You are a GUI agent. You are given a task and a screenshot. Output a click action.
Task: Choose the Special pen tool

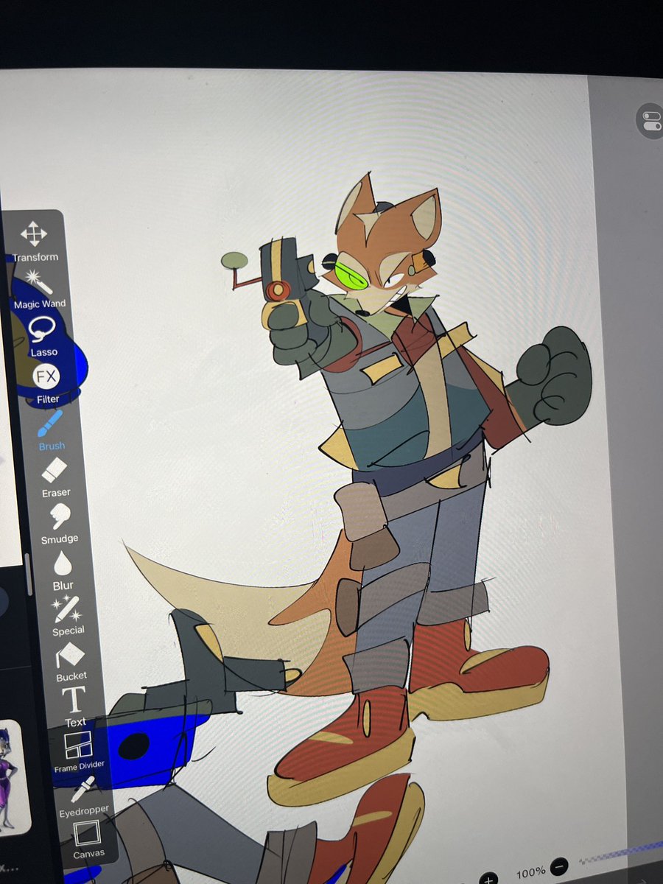(x=68, y=616)
